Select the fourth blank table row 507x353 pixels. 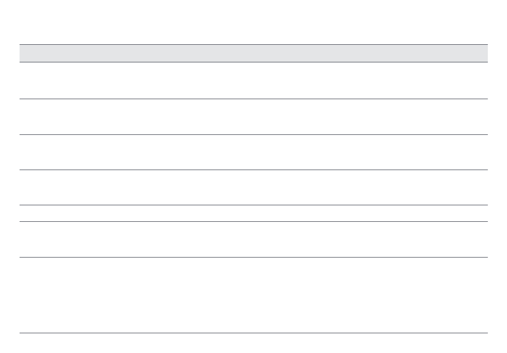point(253,187)
